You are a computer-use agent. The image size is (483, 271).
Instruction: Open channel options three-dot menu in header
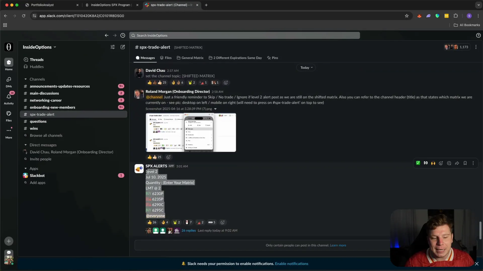click(x=476, y=47)
